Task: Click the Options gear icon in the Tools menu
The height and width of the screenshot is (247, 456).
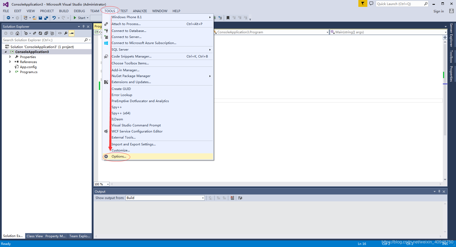Action: (106, 156)
